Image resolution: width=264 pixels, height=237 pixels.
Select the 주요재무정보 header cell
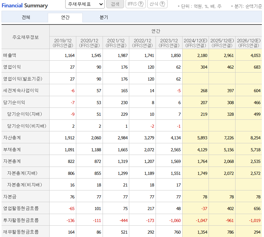coord(25,36)
